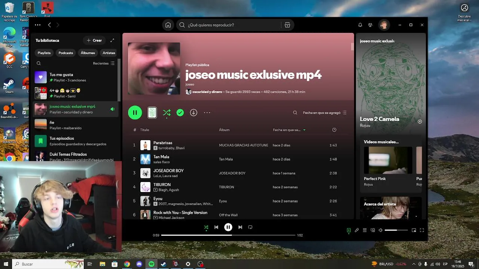
Task: Select the Playlists filter chip
Action: [44, 53]
